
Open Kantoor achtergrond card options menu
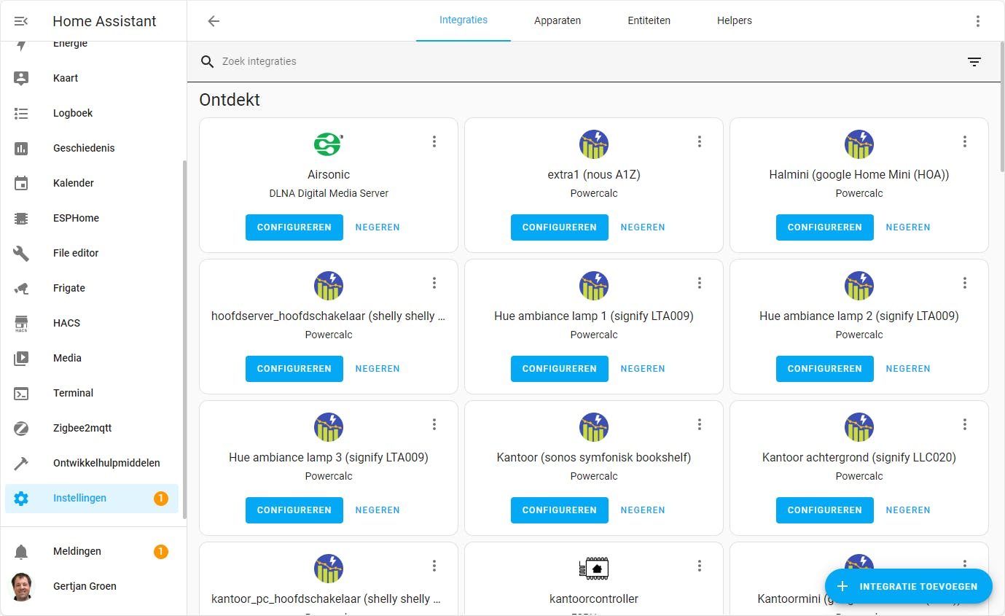tap(965, 424)
